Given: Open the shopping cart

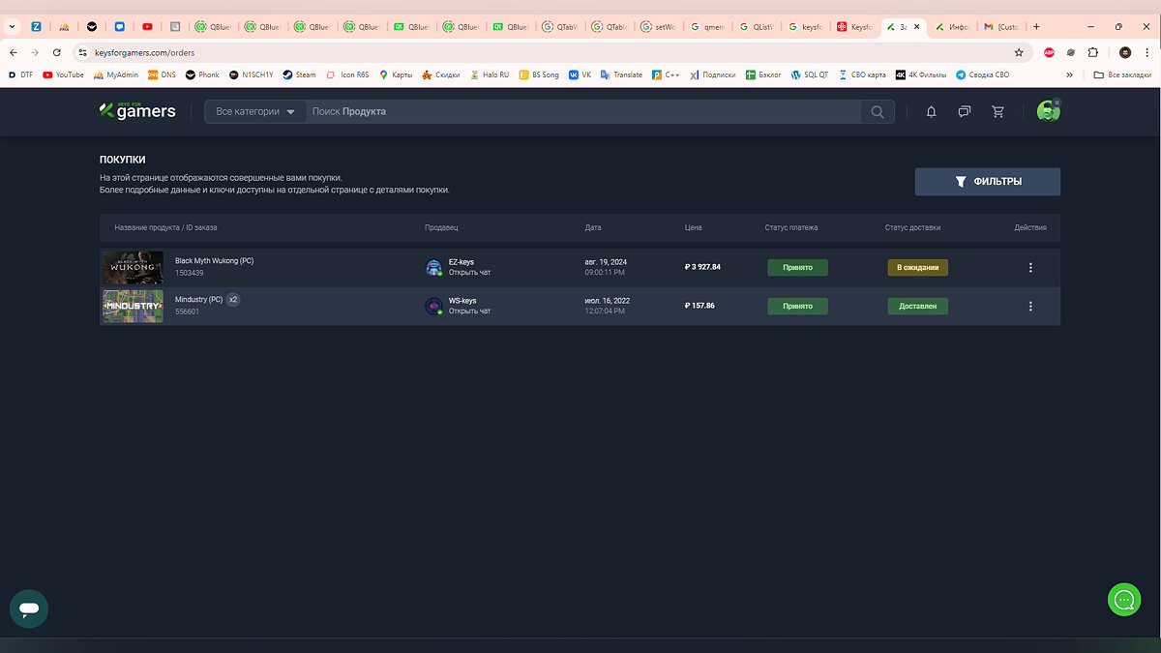Looking at the screenshot, I should coord(997,112).
